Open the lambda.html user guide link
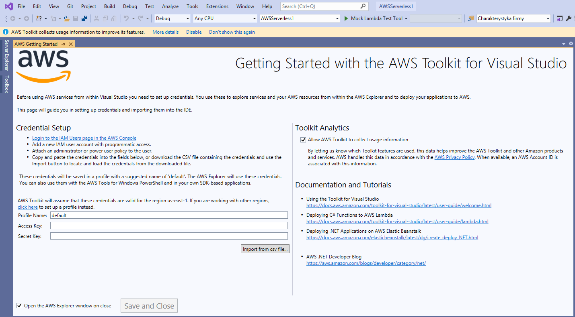Viewport: 575px width, 317px height. point(397,221)
